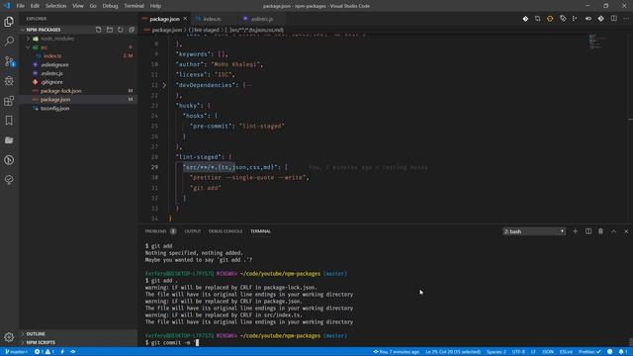
Task: Open the Debug view in activity bar
Action: [x=9, y=81]
